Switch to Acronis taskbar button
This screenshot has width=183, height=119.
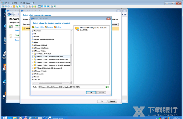[x=58, y=118]
